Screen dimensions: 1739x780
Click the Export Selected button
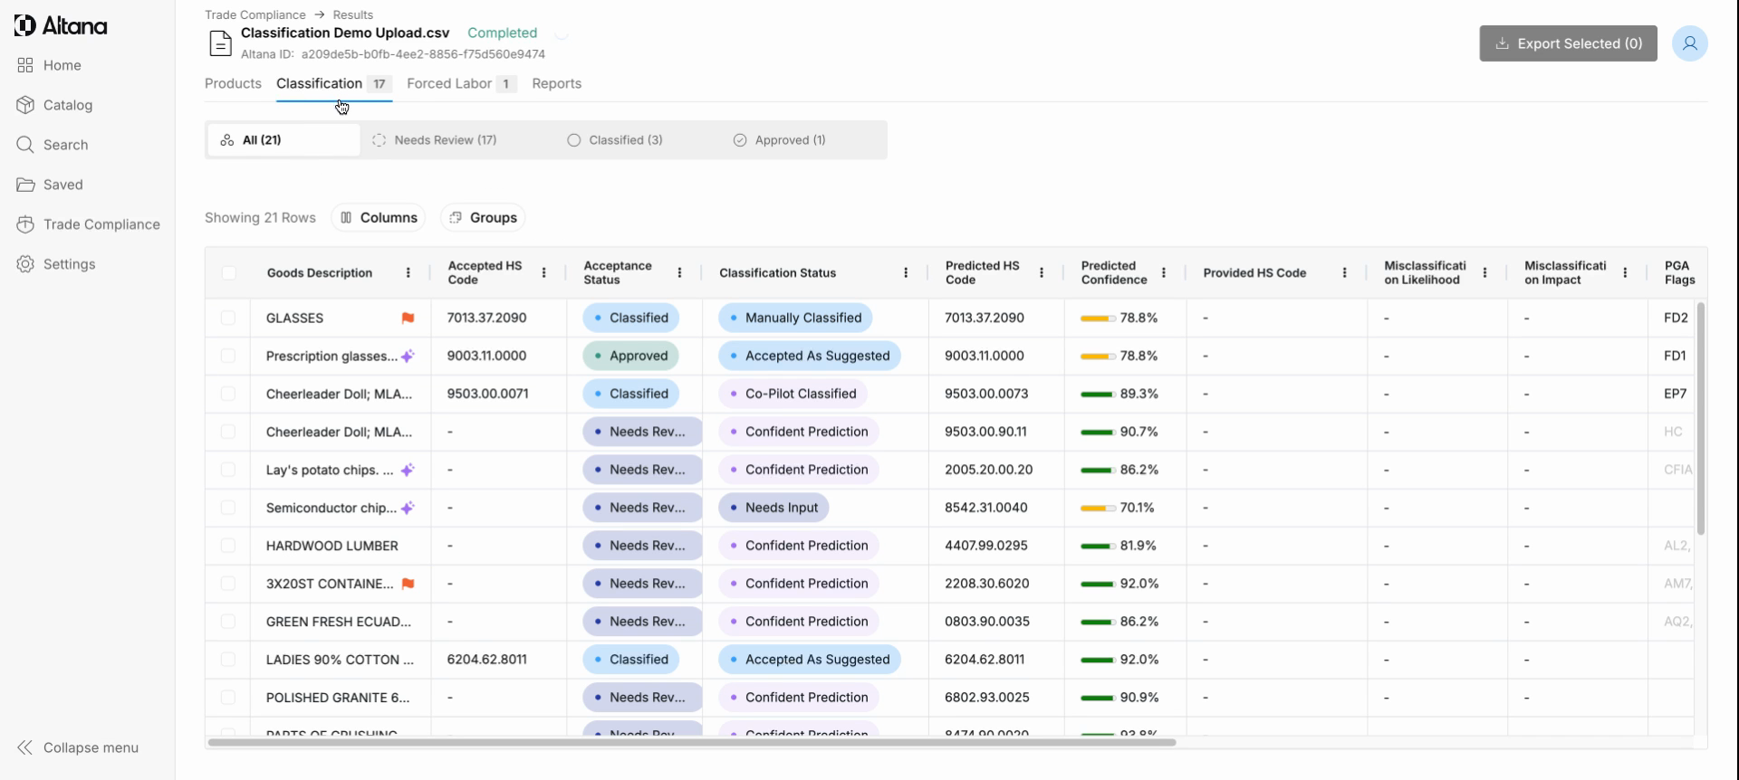point(1568,43)
